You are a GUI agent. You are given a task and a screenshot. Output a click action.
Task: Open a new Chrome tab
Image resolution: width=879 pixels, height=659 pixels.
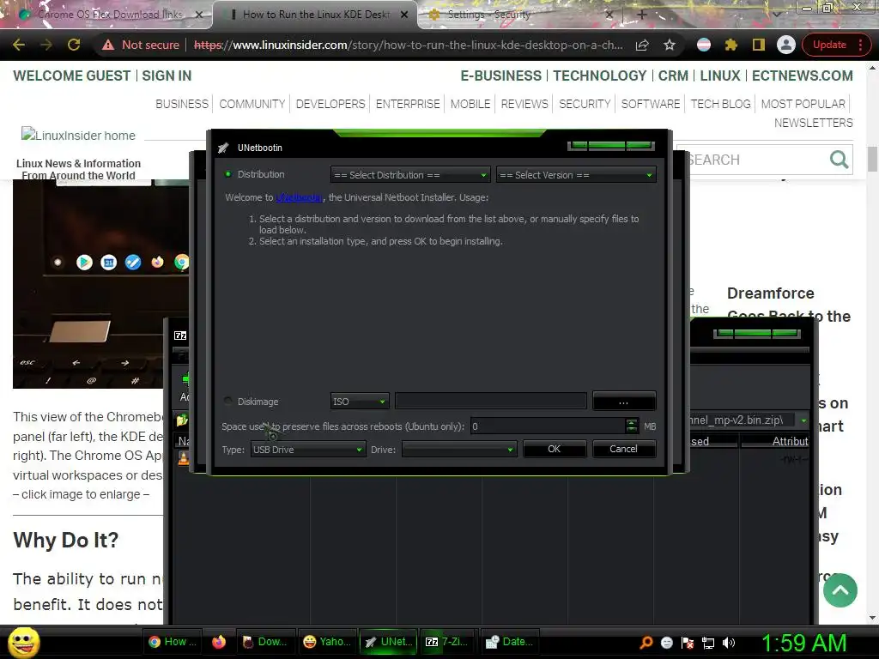pos(642,15)
